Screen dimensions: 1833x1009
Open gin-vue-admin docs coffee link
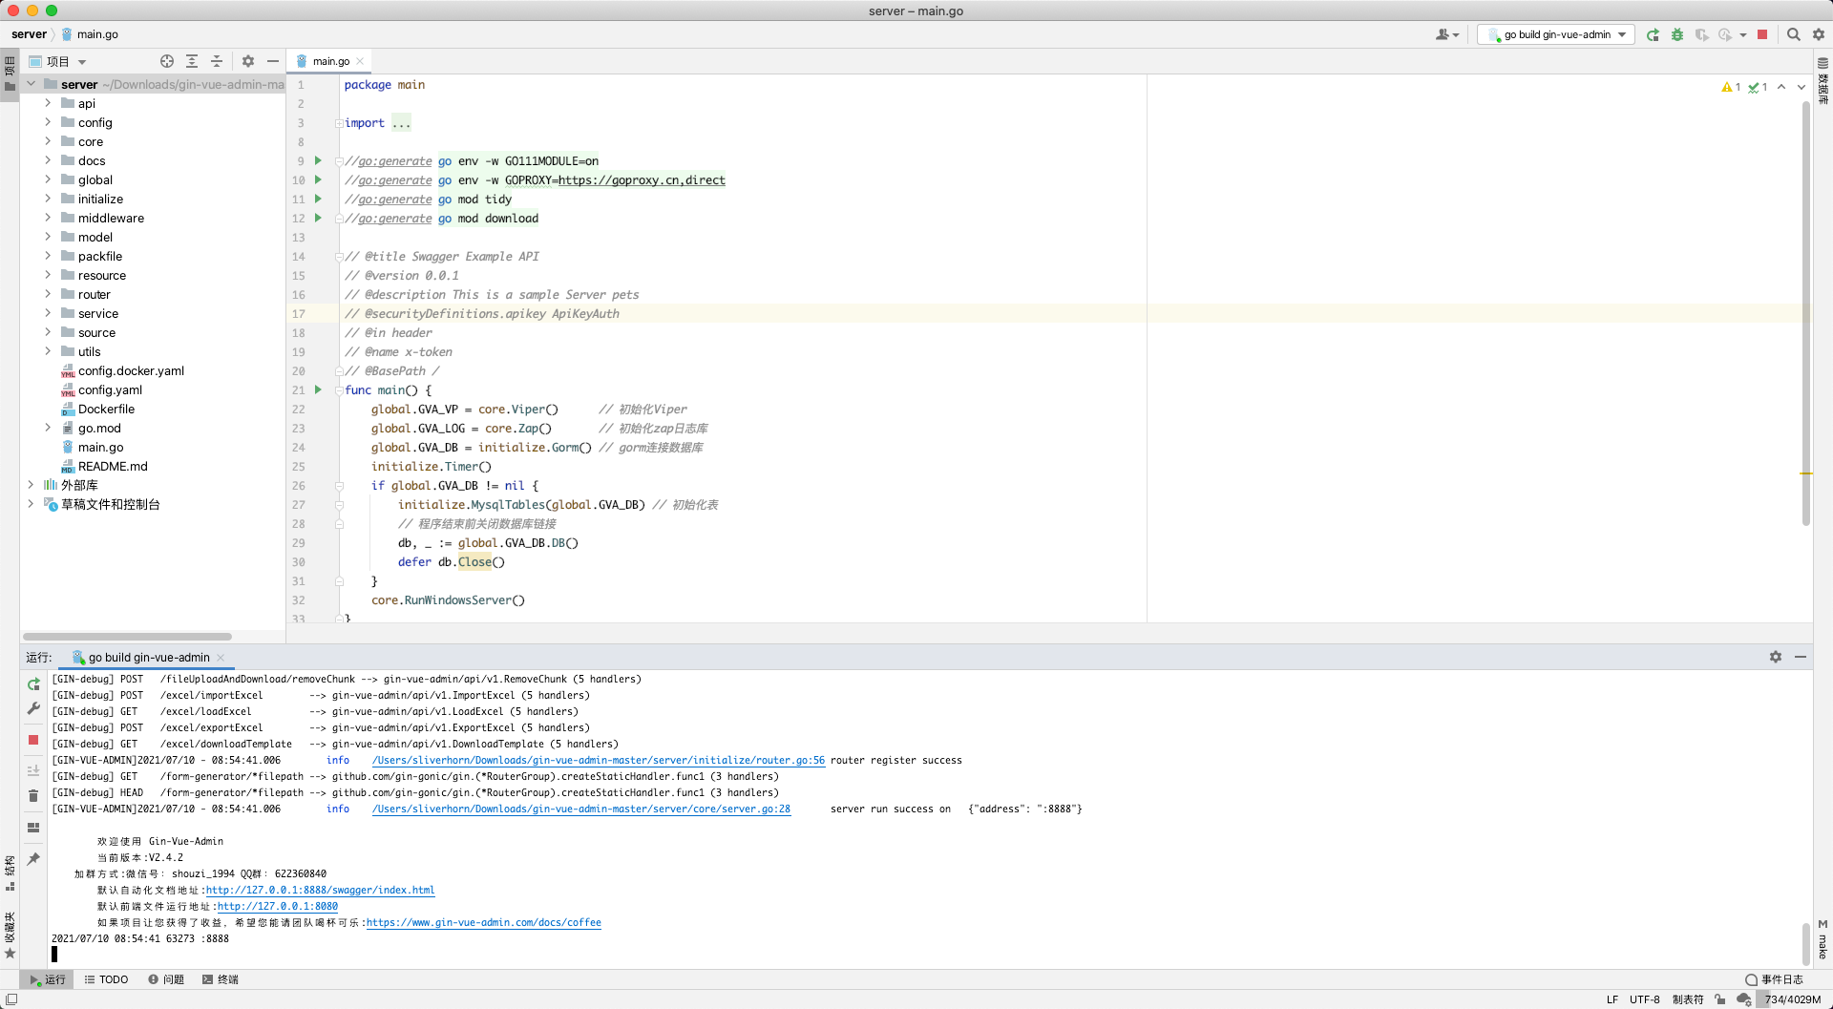point(484,923)
